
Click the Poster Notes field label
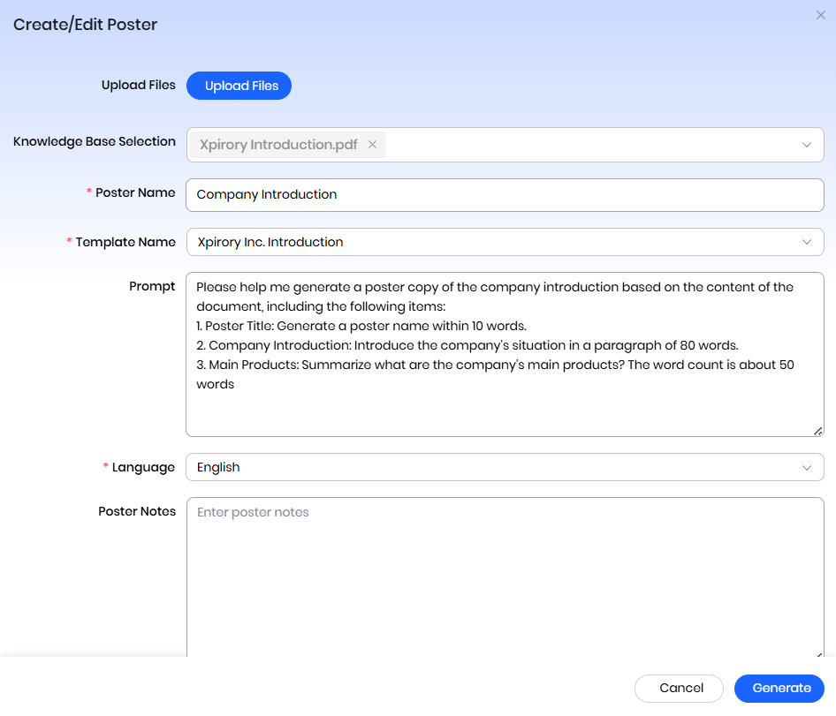[137, 511]
